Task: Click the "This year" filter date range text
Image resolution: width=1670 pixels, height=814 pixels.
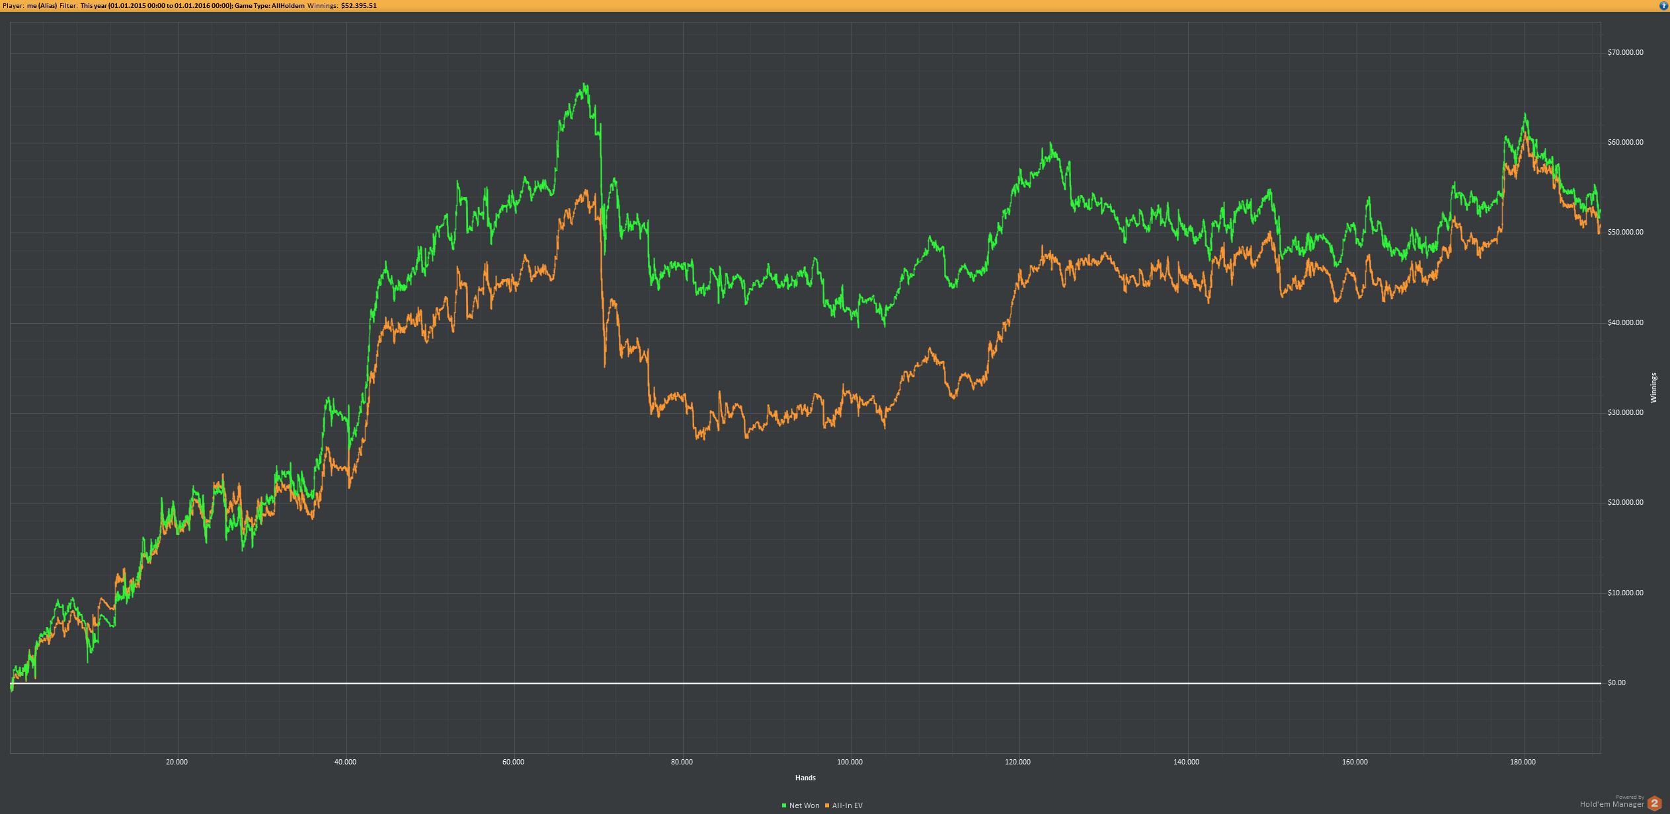Action: pyautogui.click(x=156, y=5)
